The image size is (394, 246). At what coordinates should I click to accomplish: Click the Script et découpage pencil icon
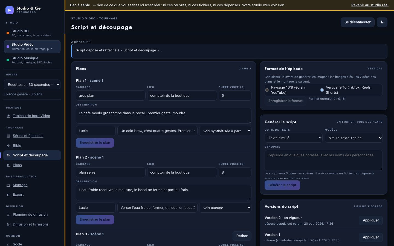(x=8, y=155)
